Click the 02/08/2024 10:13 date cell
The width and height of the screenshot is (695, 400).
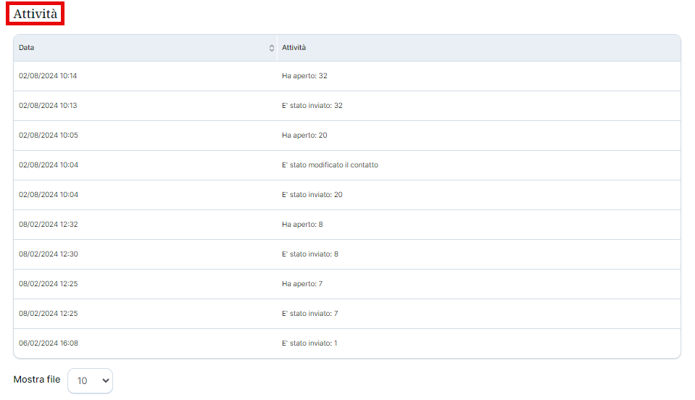point(48,106)
